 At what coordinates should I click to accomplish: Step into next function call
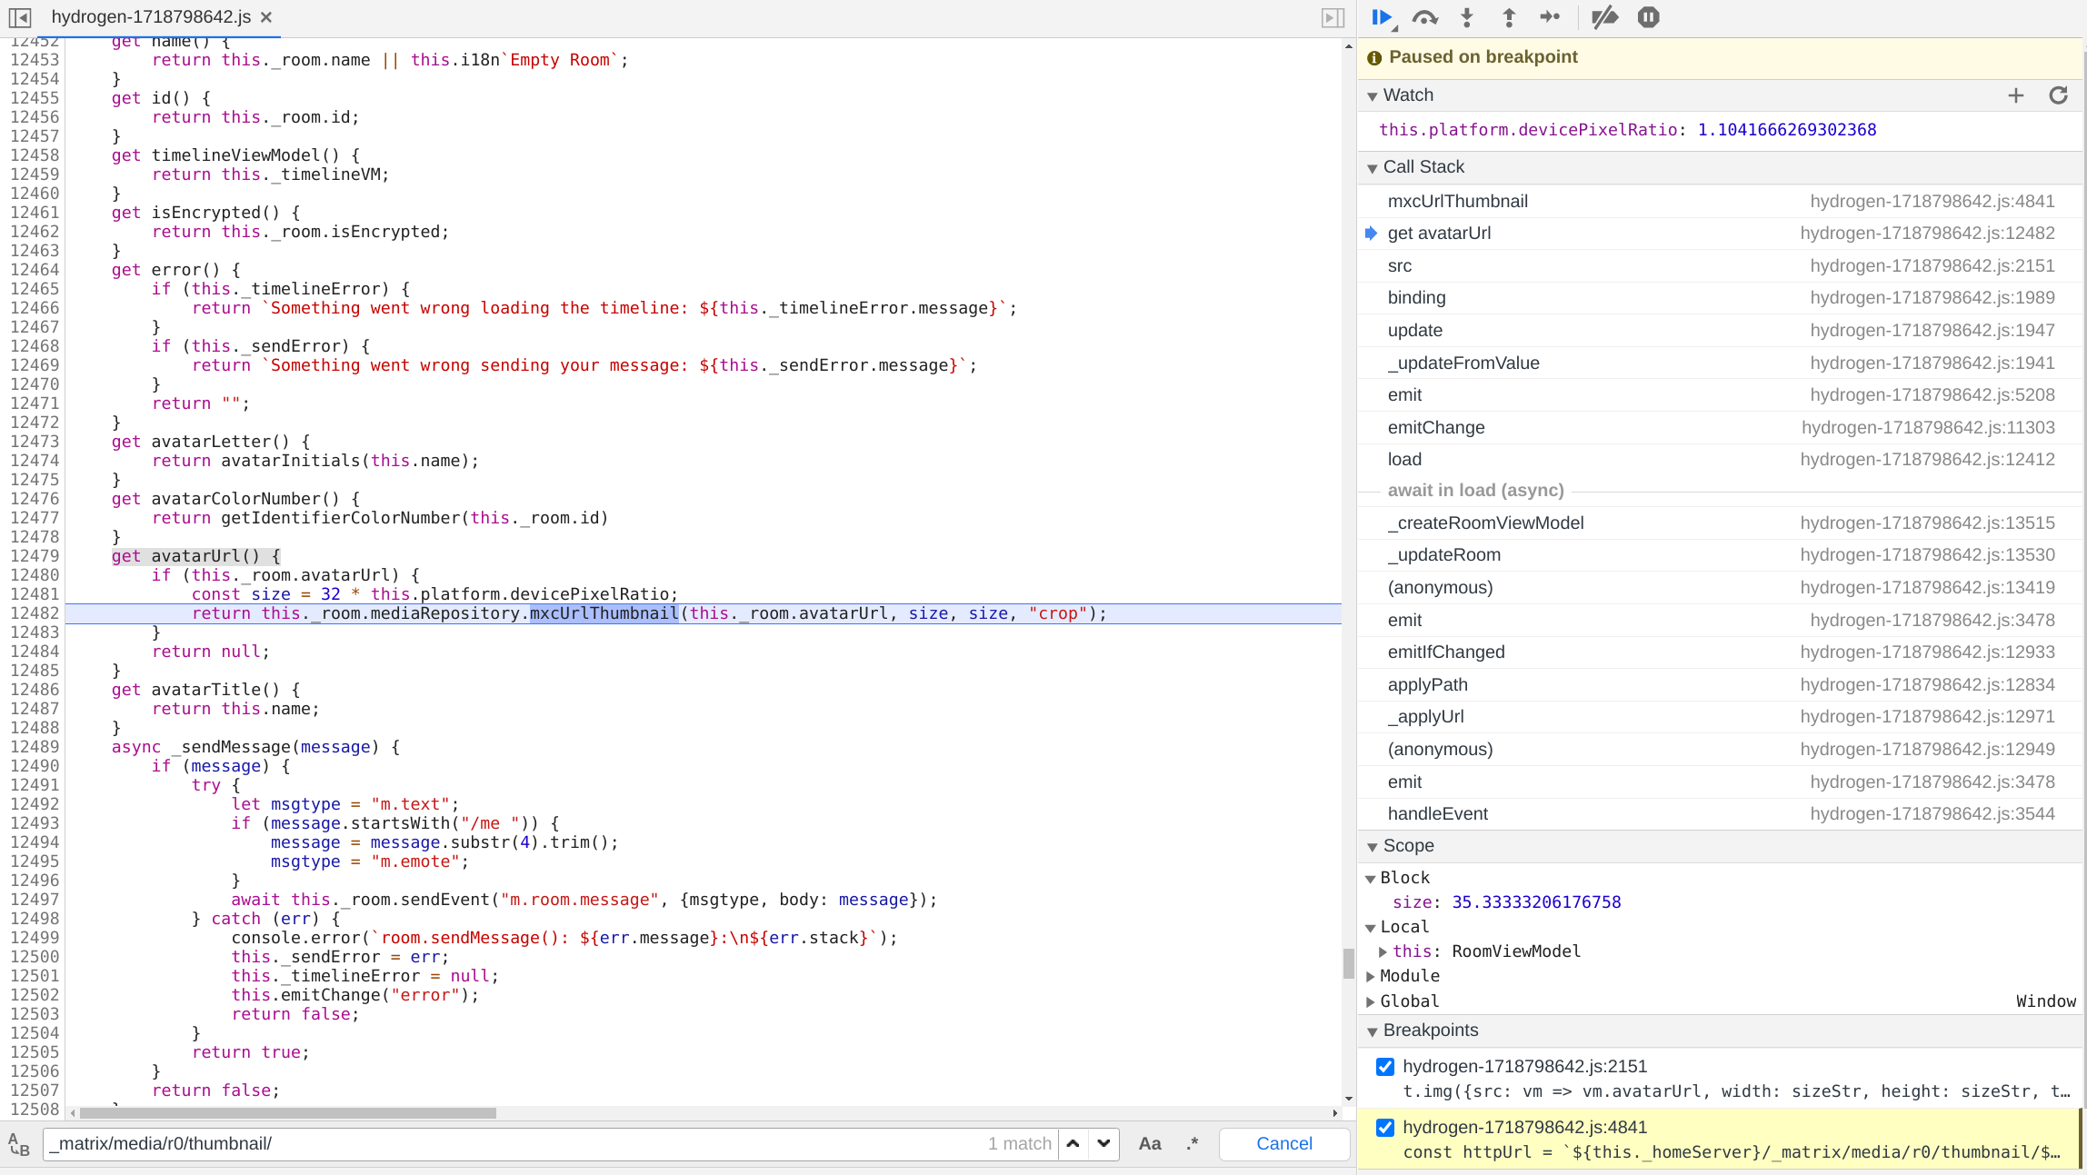pyautogui.click(x=1466, y=16)
